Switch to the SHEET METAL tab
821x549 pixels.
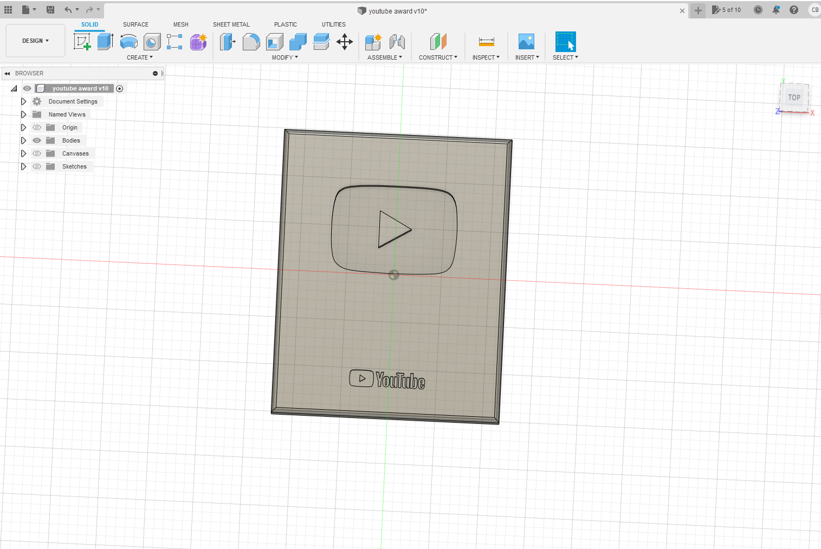tap(231, 24)
